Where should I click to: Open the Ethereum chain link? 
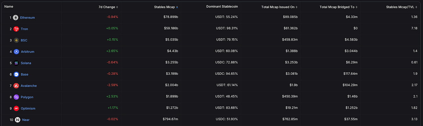(27, 18)
